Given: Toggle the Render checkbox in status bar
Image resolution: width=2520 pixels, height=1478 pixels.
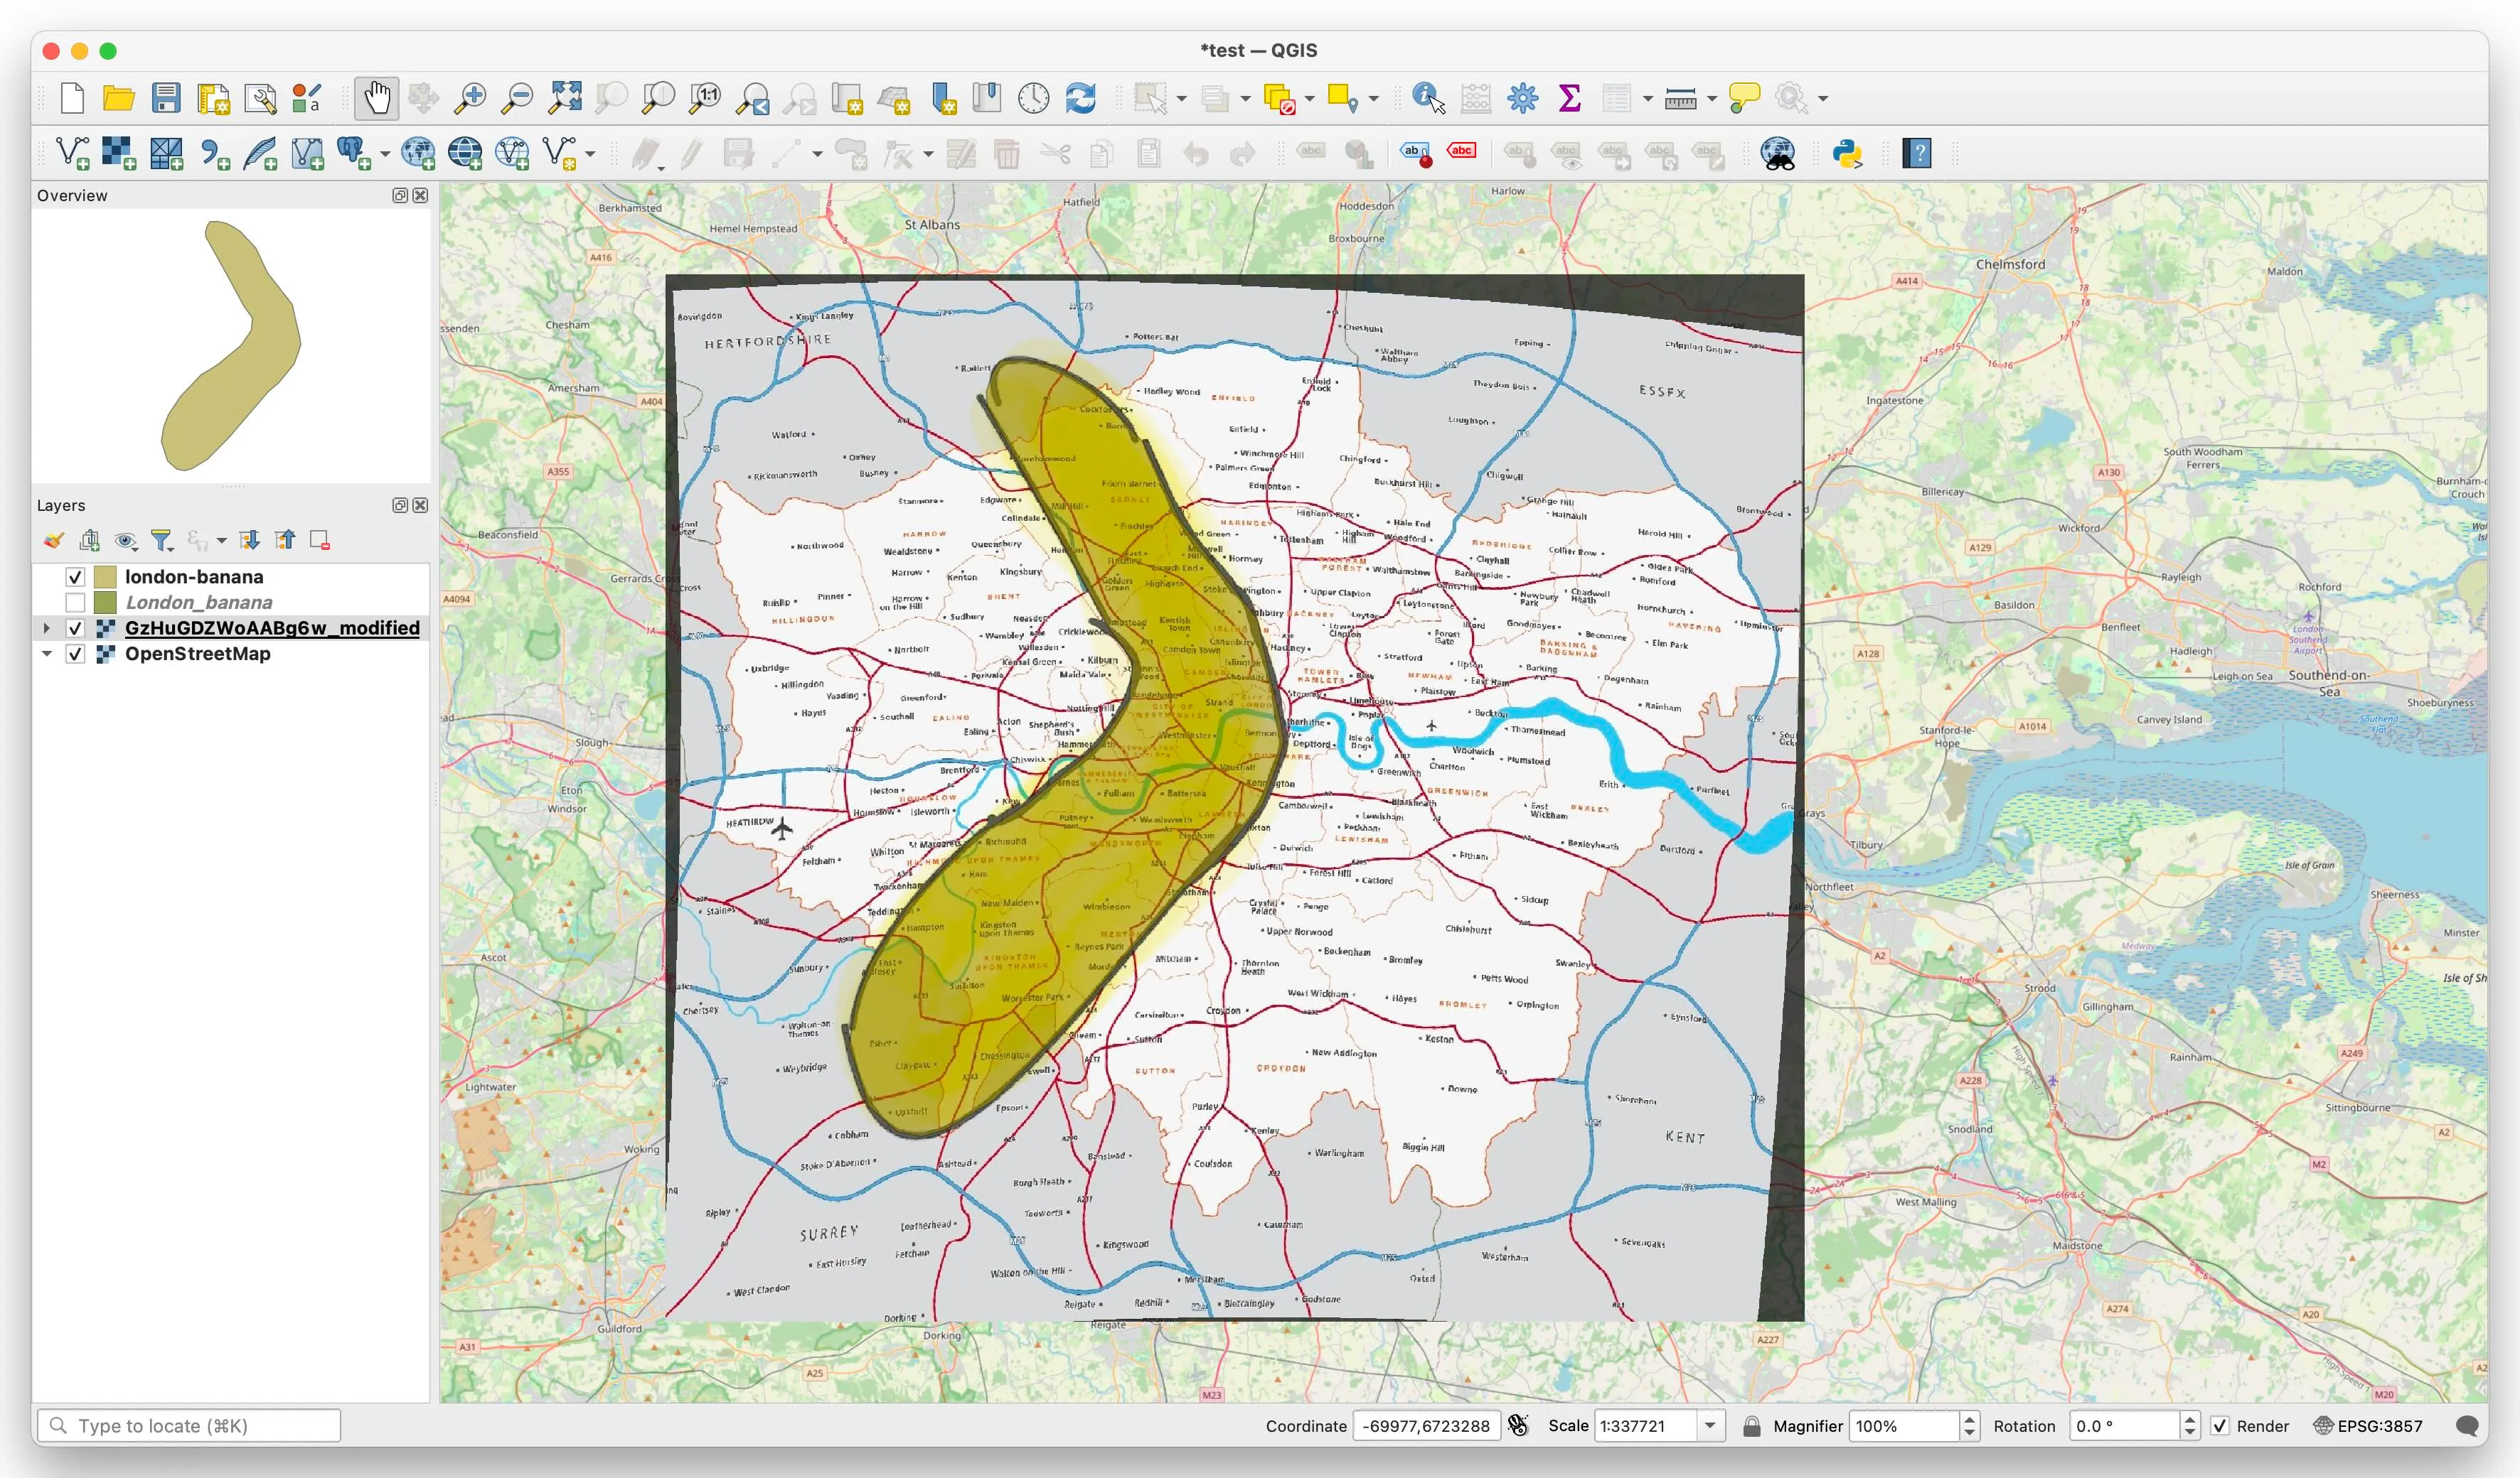Looking at the screenshot, I should tap(2219, 1426).
